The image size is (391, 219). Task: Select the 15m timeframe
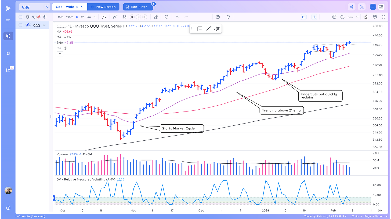point(61,17)
